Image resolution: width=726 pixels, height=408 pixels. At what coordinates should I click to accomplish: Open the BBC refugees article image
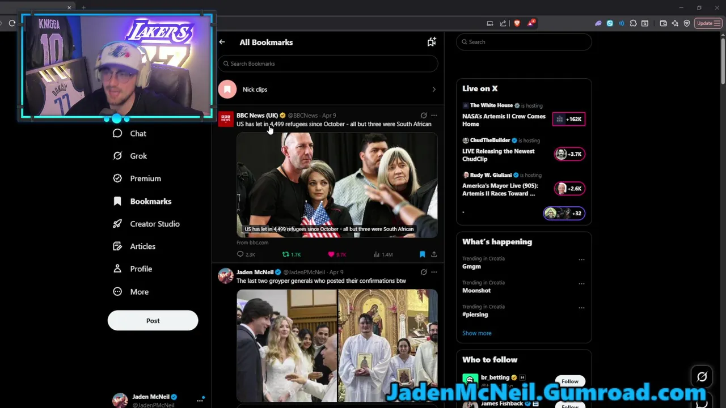(337, 185)
